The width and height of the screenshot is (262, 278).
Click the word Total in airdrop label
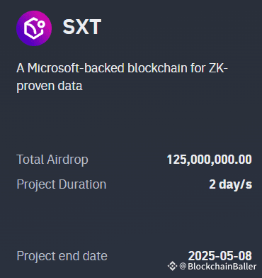pyautogui.click(x=30, y=160)
